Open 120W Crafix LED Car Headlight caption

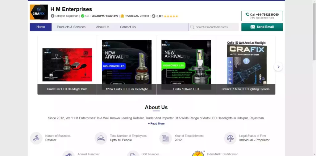coord(127,89)
